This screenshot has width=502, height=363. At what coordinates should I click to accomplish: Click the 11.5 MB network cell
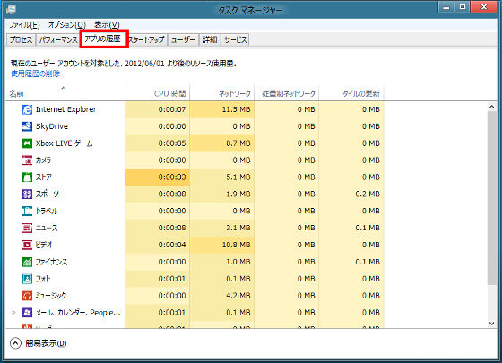[x=222, y=109]
